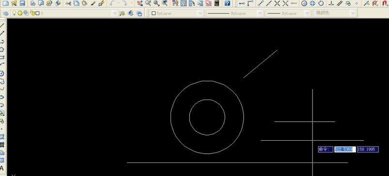The height and width of the screenshot is (176, 389).
Task: Select the Polygon draw tool
Action: [2, 49]
